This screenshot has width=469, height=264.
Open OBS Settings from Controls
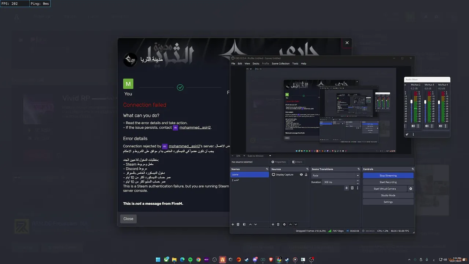tap(388, 202)
